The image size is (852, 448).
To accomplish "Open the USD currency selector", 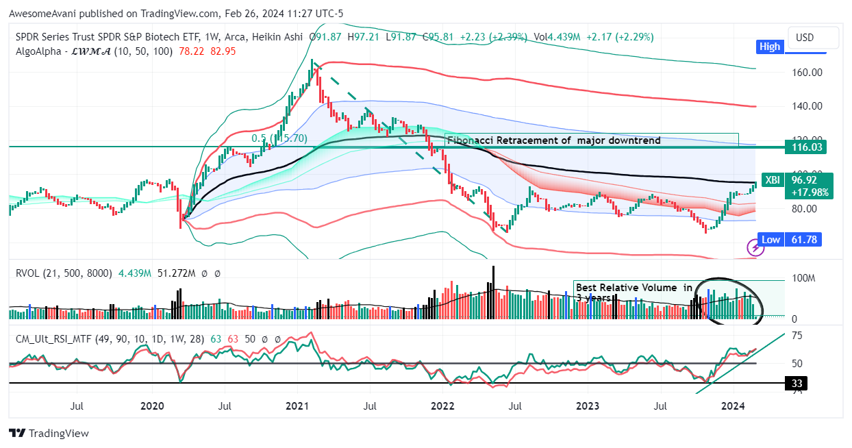I will 813,38.
